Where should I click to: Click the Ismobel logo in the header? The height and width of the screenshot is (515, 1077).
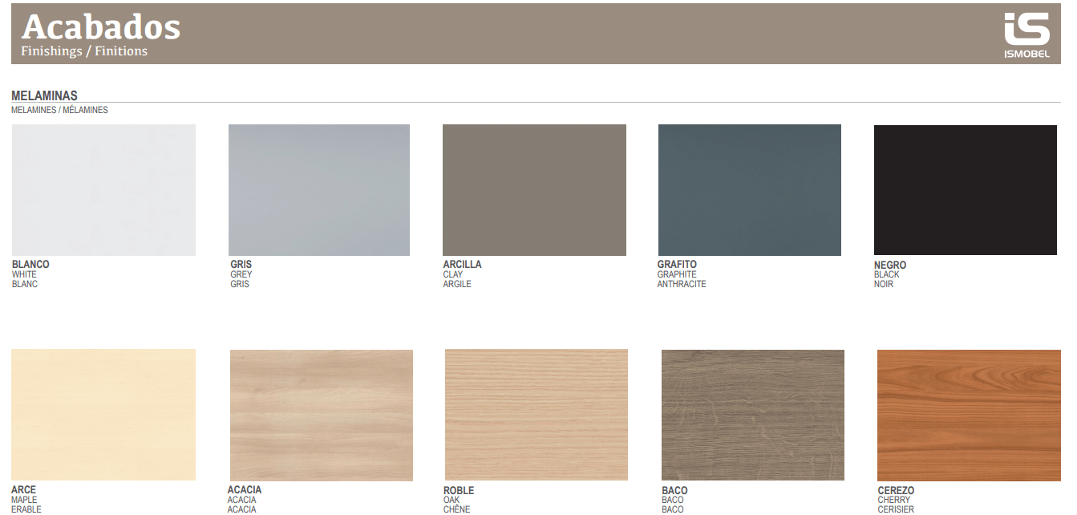pos(1026,35)
